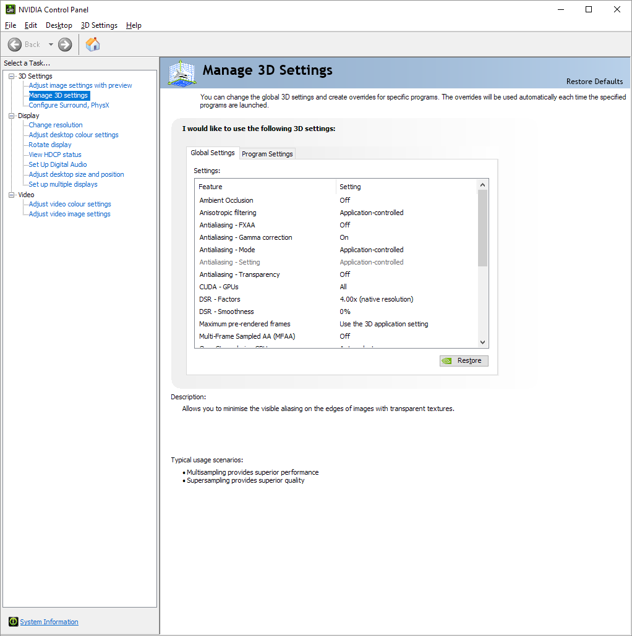Open Adjust video image settings
632x636 pixels.
pos(69,214)
